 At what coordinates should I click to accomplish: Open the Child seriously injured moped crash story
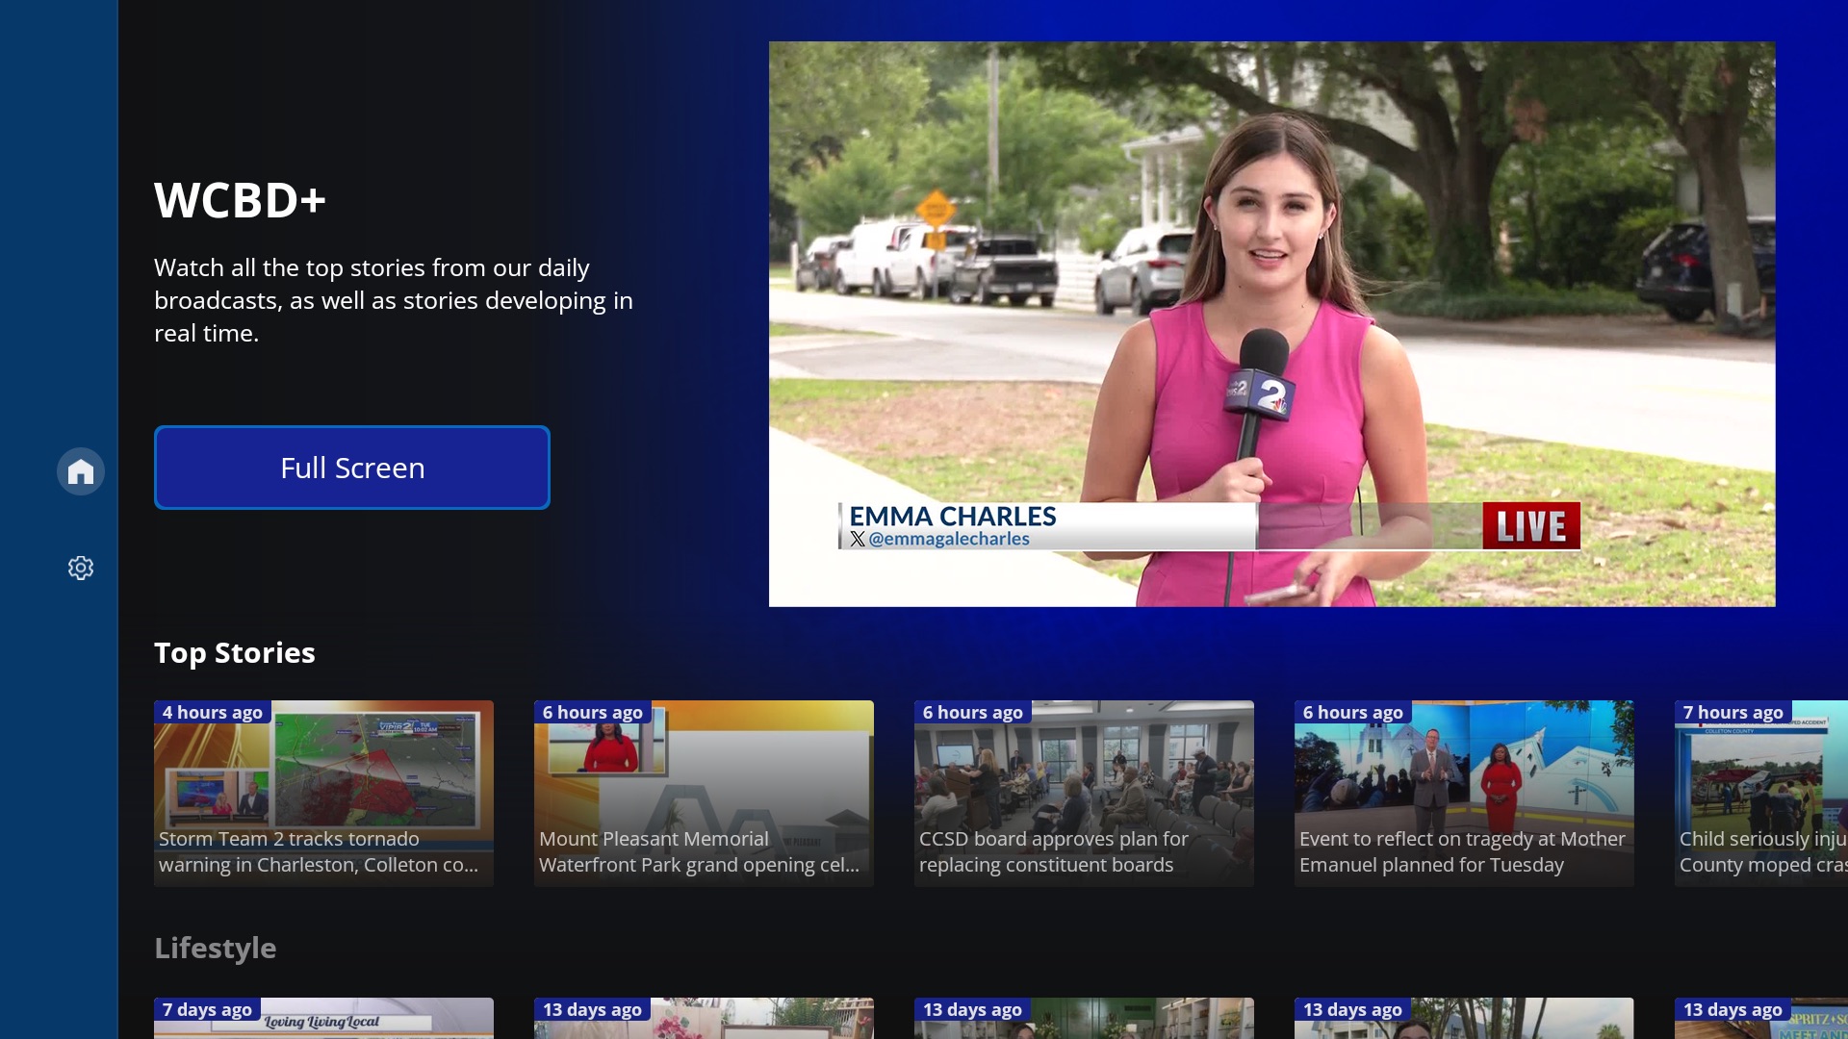pos(1761,794)
